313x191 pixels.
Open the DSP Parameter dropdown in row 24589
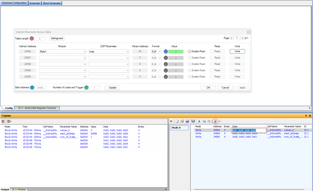109,70
